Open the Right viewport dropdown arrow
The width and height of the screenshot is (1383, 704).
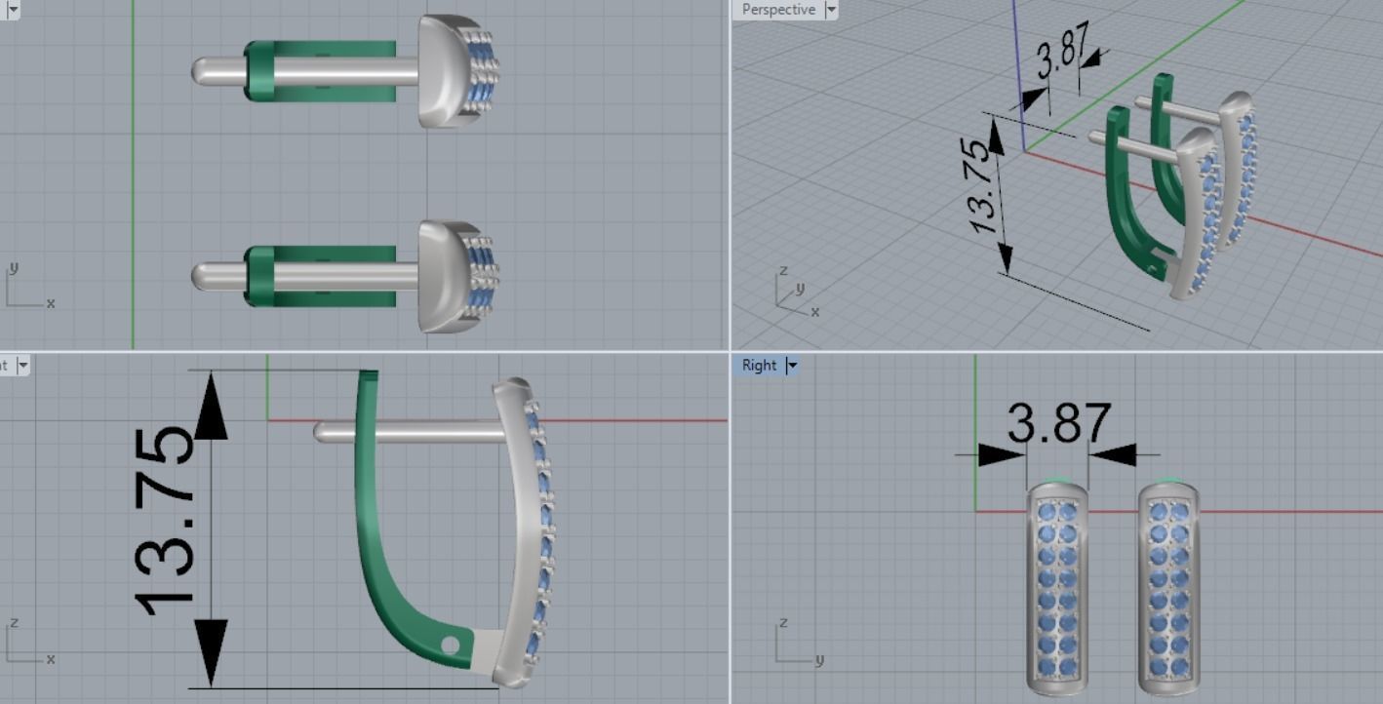pos(792,366)
